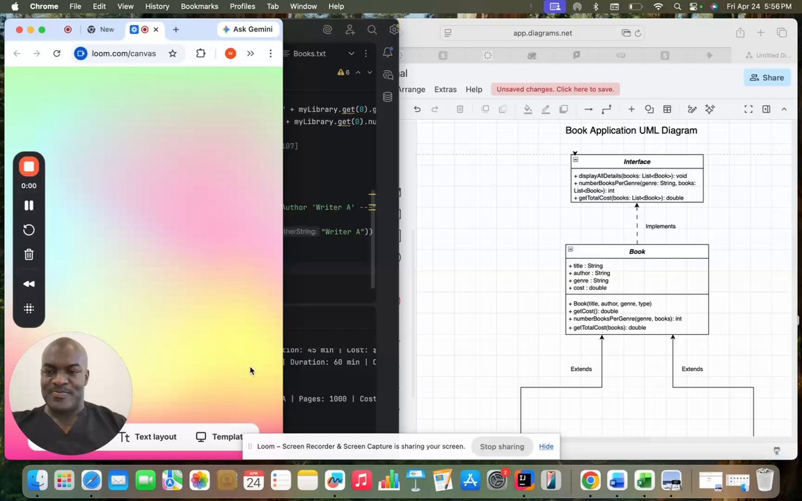Open the History menu in macOS menu bar
Image resolution: width=802 pixels, height=501 pixels.
[157, 6]
